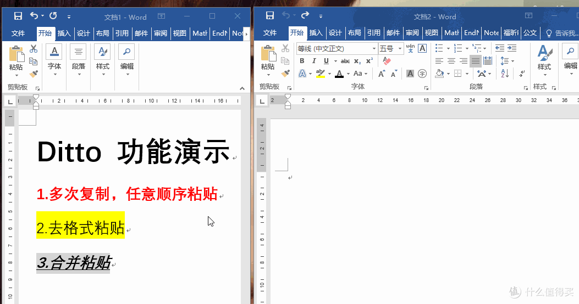
Task: Click distributed alignment icon
Action: [488, 61]
